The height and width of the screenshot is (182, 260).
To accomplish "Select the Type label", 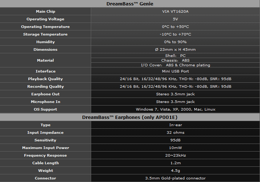I will pos(45,125).
